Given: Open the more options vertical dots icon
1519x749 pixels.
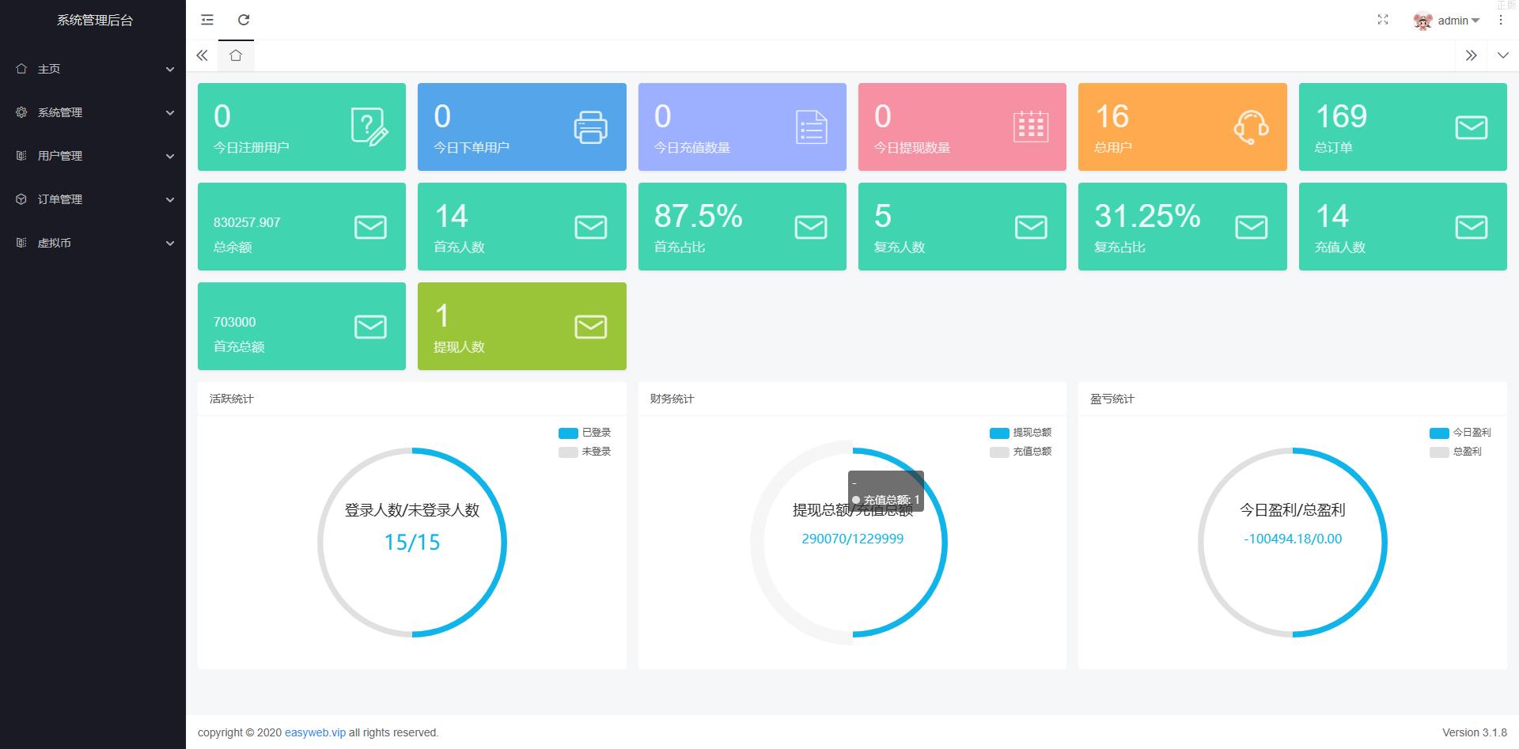Looking at the screenshot, I should 1501,20.
